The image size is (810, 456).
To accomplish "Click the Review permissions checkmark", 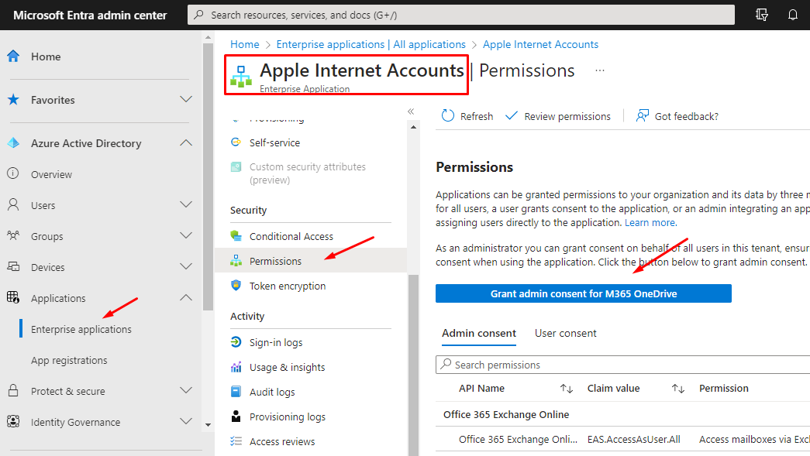I will pyautogui.click(x=512, y=116).
